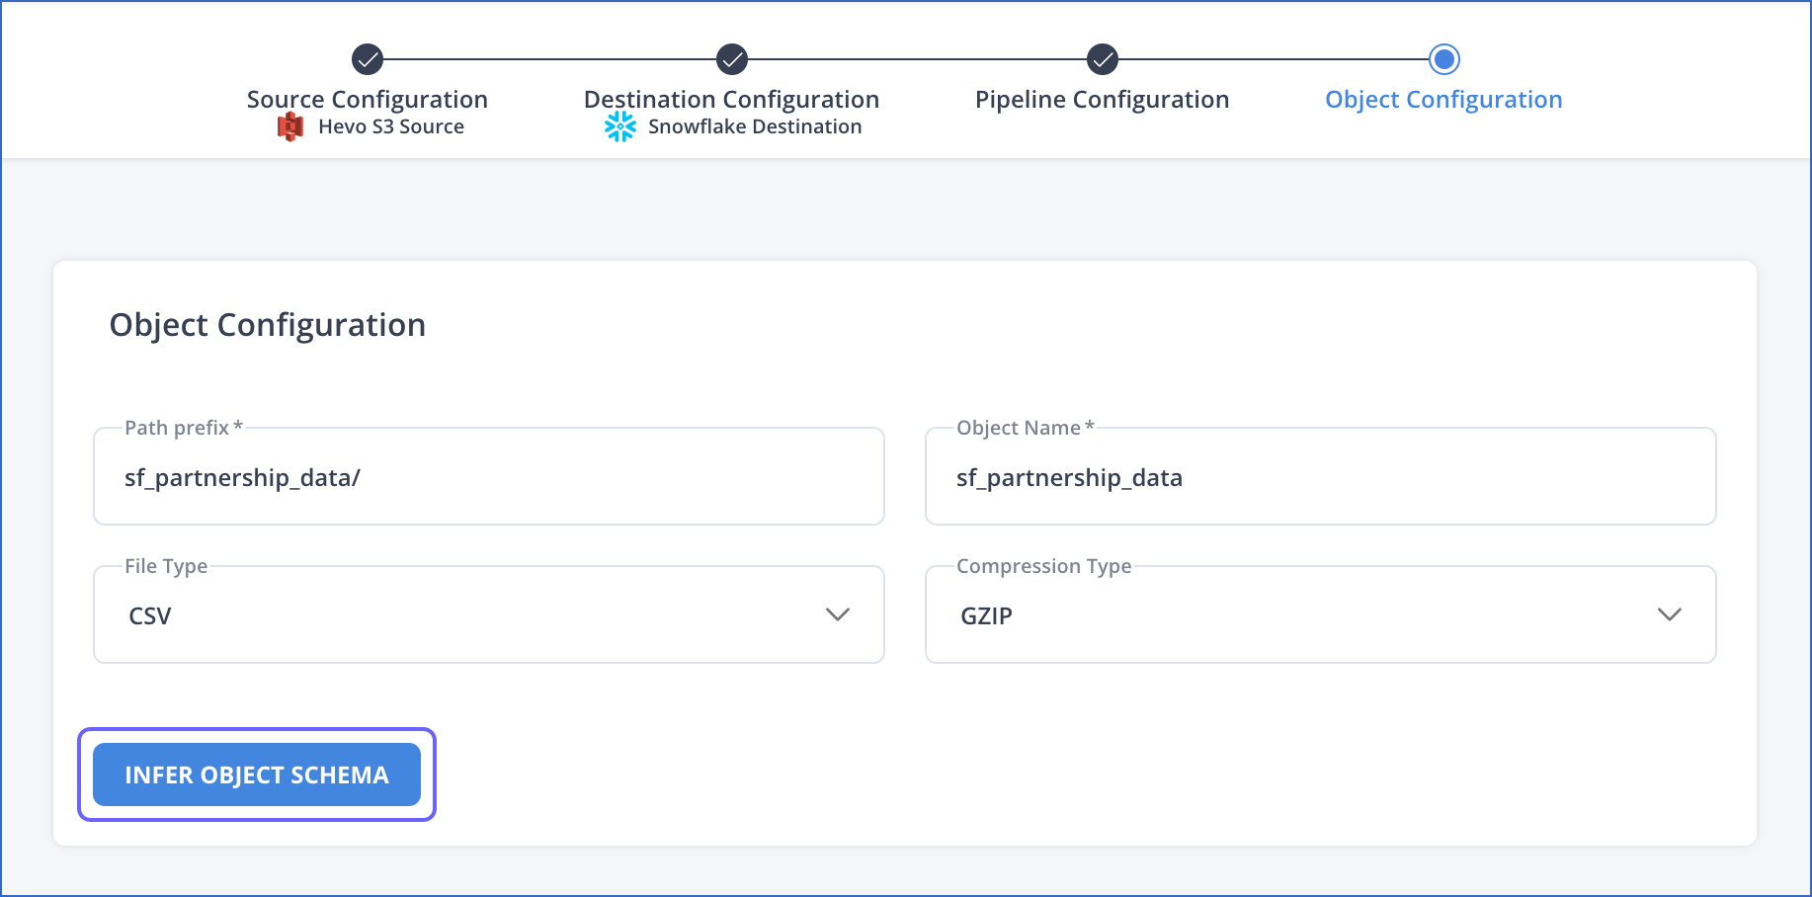Click the Pipeline Configuration step checkmark

pos(1103,59)
